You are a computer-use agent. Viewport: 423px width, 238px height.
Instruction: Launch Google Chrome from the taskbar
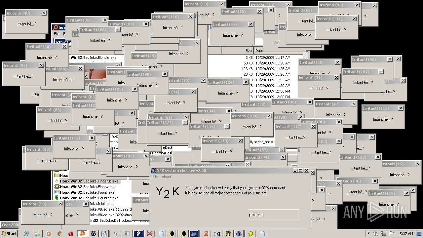coord(59,233)
